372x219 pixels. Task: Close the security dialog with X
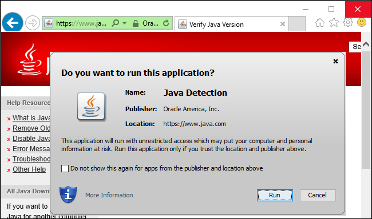[x=335, y=62]
